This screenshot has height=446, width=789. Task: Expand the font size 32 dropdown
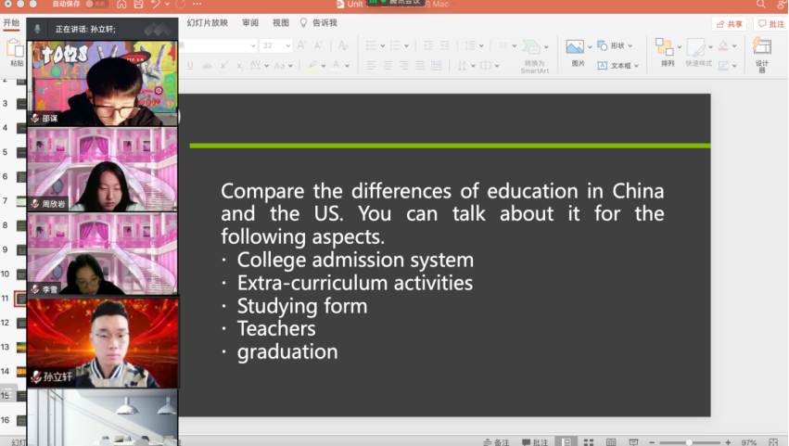(288, 45)
